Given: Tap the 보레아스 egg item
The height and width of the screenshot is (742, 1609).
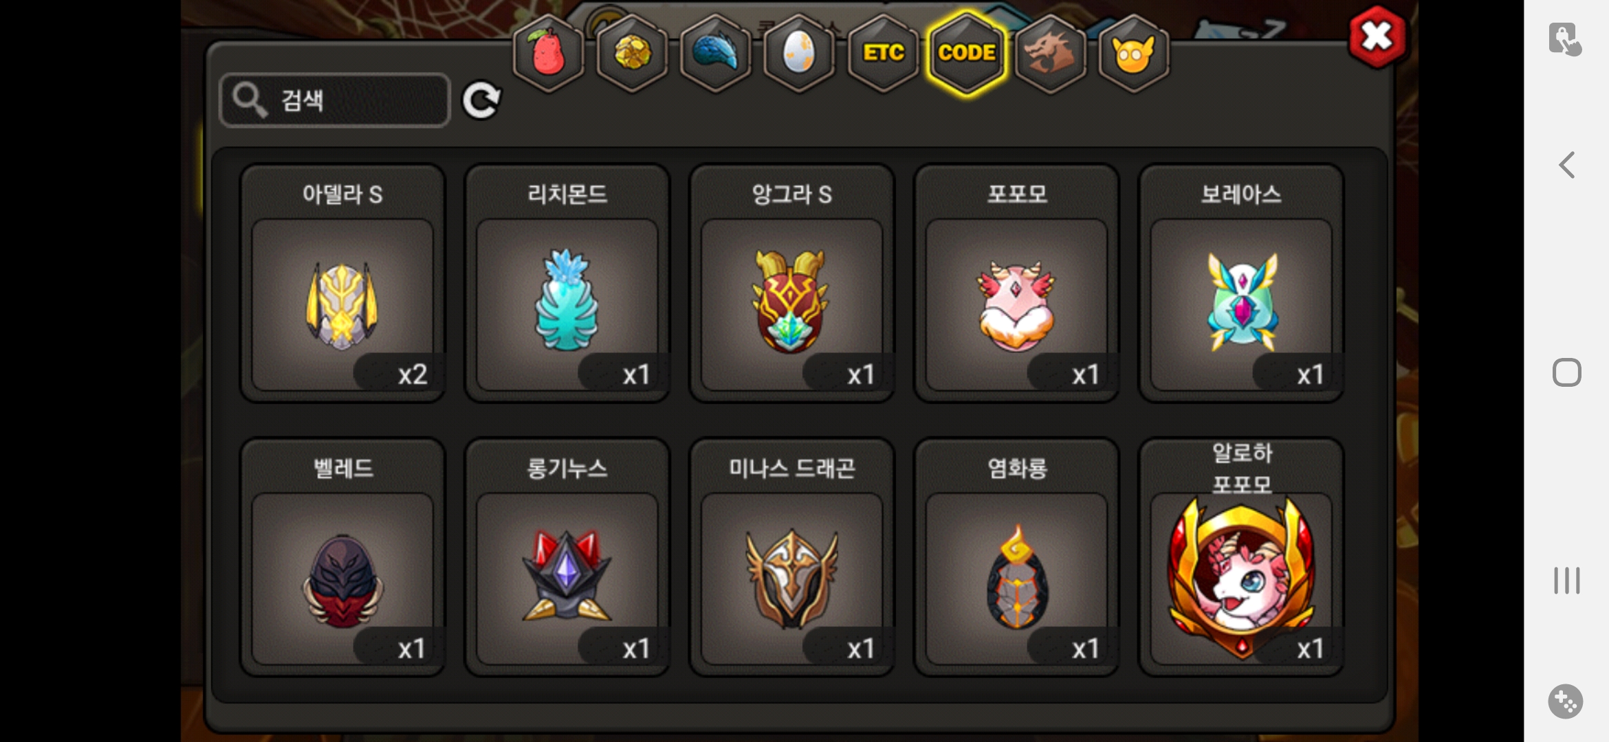Looking at the screenshot, I should (1241, 283).
